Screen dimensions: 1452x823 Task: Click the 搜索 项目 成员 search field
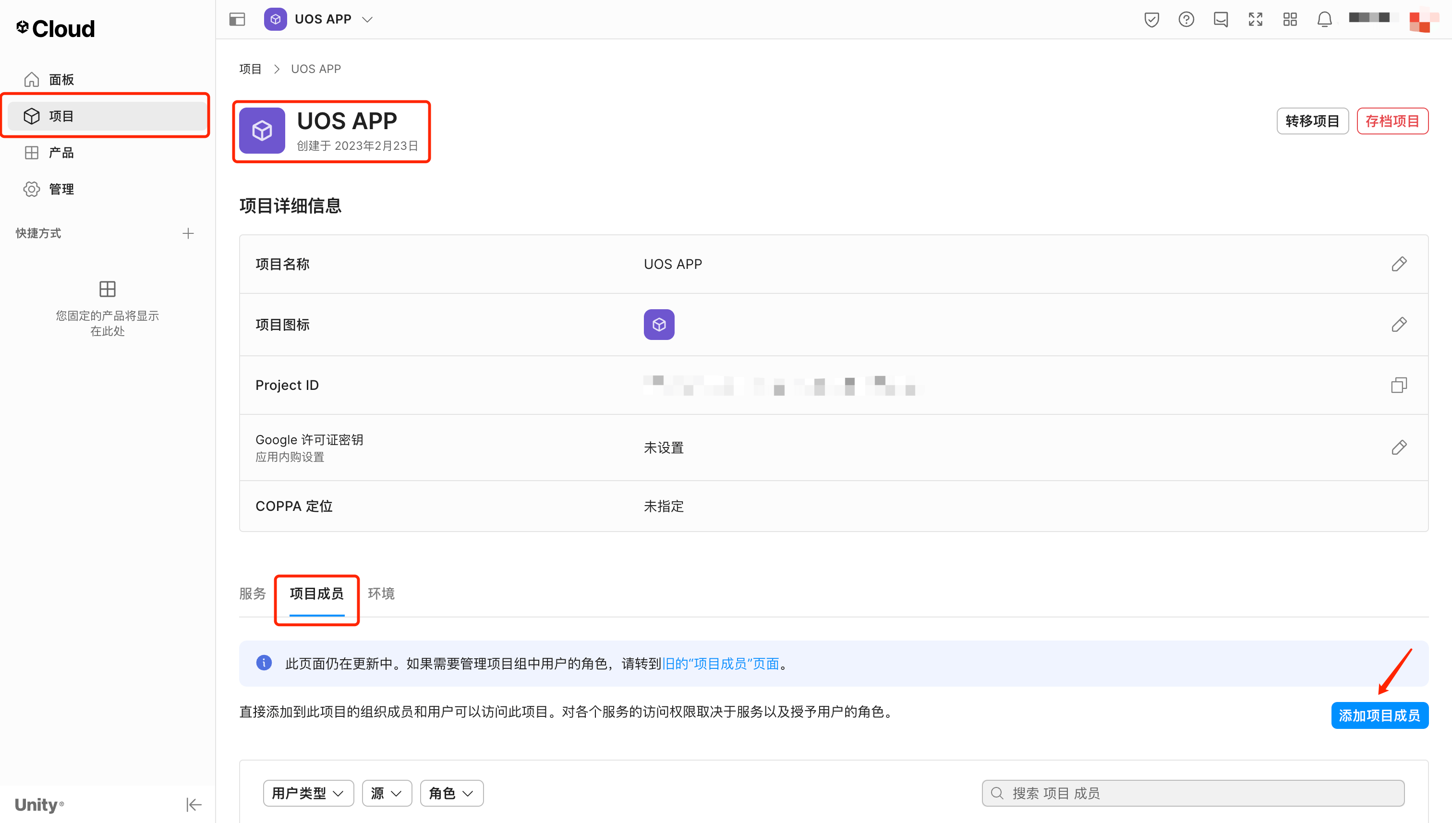[x=1193, y=792]
